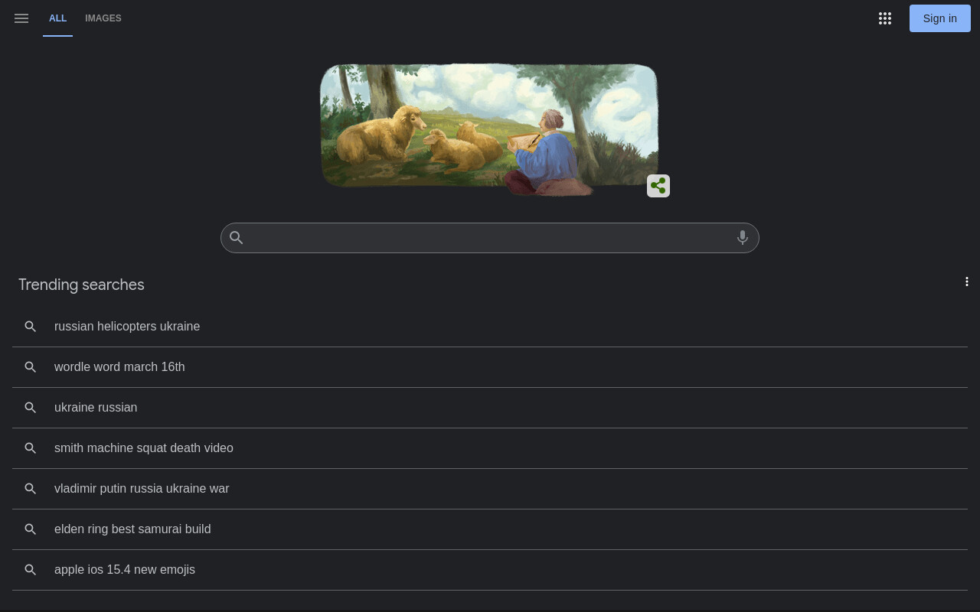Focus the Google search input field
This screenshot has height=612, width=980.
tap(490, 238)
